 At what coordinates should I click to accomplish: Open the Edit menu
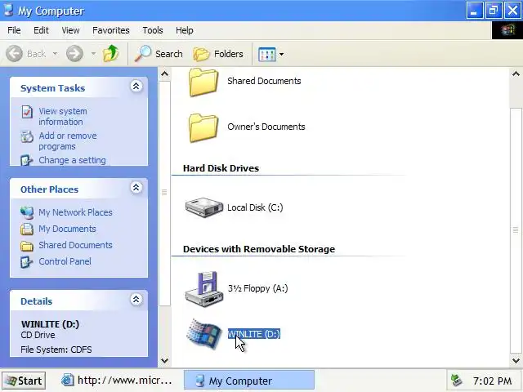41,30
